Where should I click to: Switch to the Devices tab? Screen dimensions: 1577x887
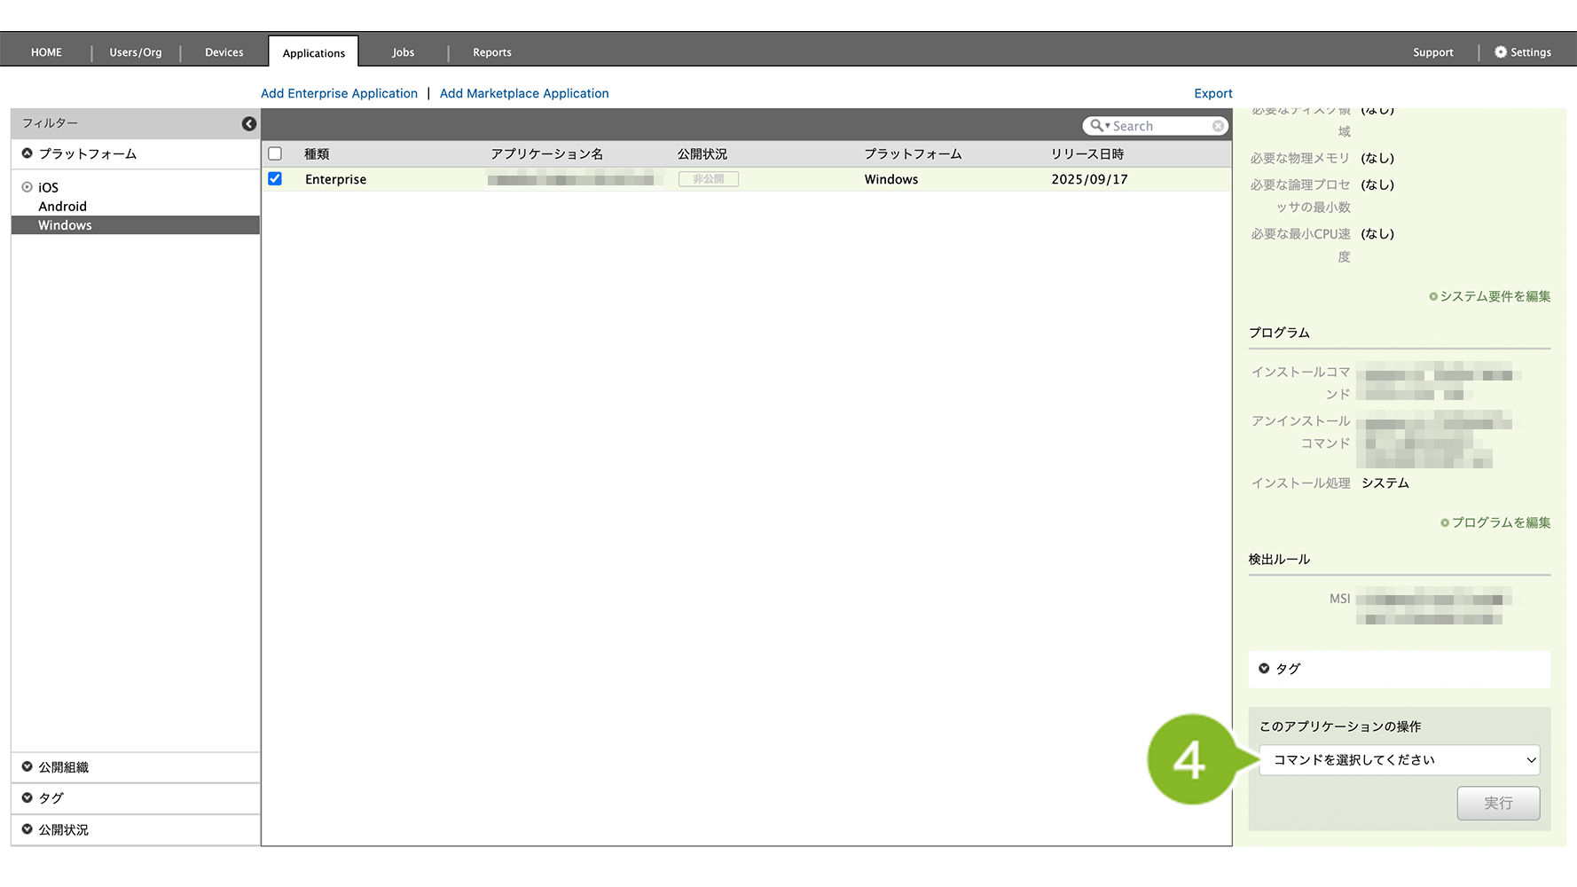(x=224, y=52)
